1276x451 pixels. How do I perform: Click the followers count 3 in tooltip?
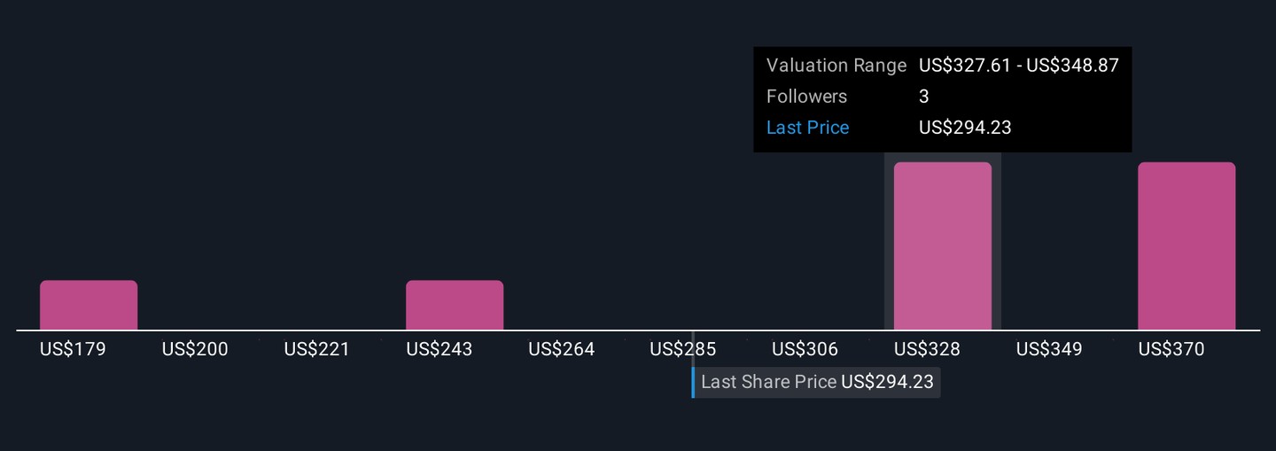pyautogui.click(x=924, y=97)
